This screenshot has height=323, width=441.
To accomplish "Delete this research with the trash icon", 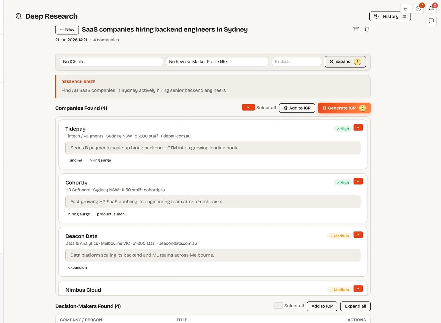I will click(367, 29).
